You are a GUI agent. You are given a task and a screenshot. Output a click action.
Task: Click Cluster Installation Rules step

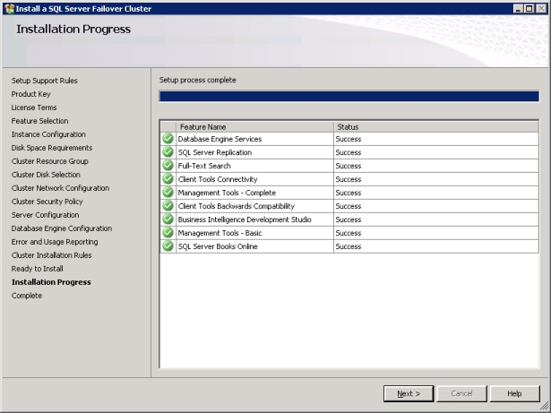pyautogui.click(x=51, y=255)
